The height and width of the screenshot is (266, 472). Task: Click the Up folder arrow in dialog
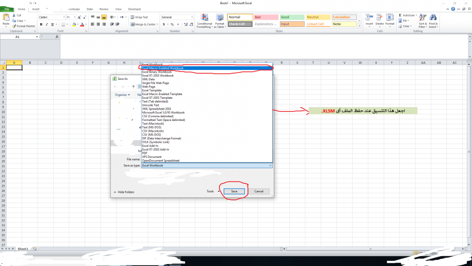pyautogui.click(x=134, y=86)
